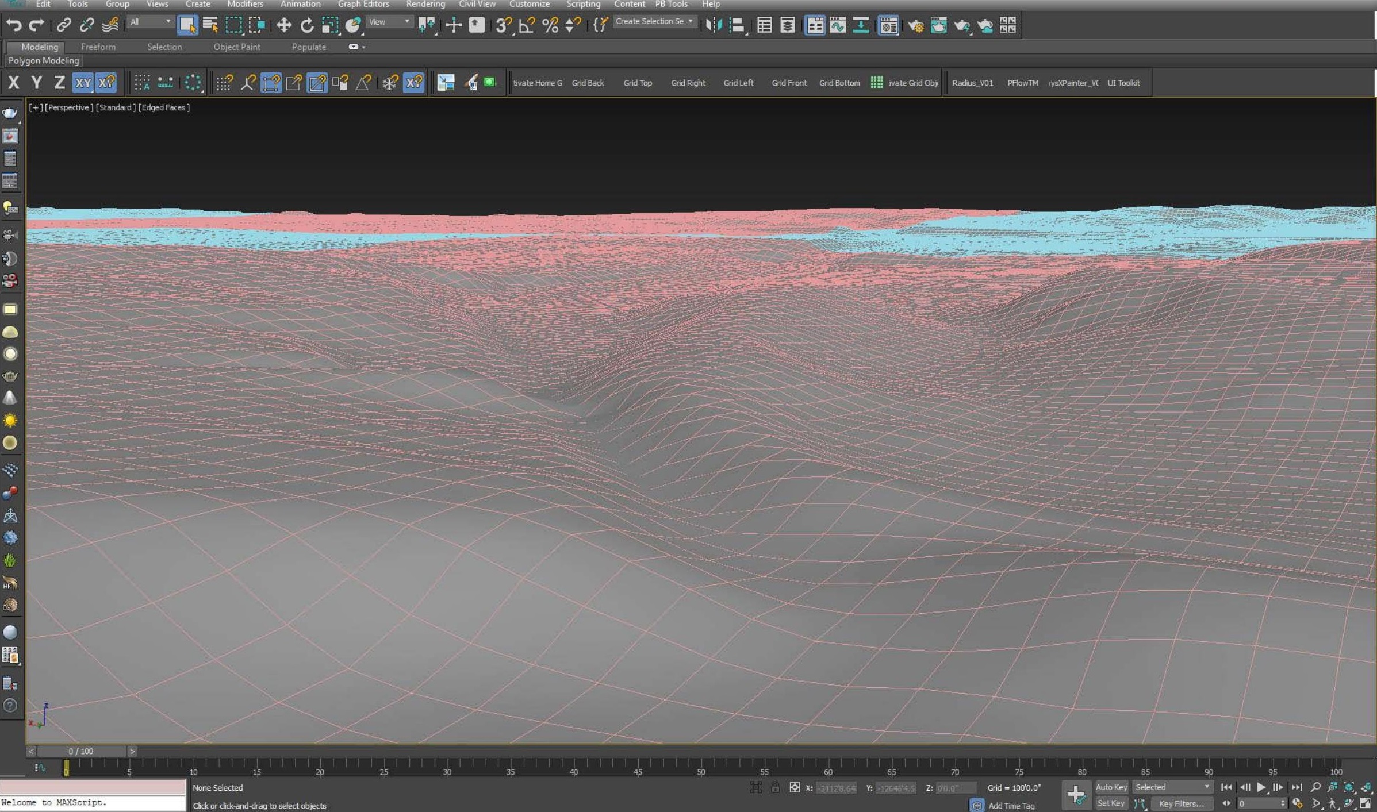Viewport: 1377px width, 812px height.
Task: Click the large Set Keys plus icon
Action: pos(1076,795)
